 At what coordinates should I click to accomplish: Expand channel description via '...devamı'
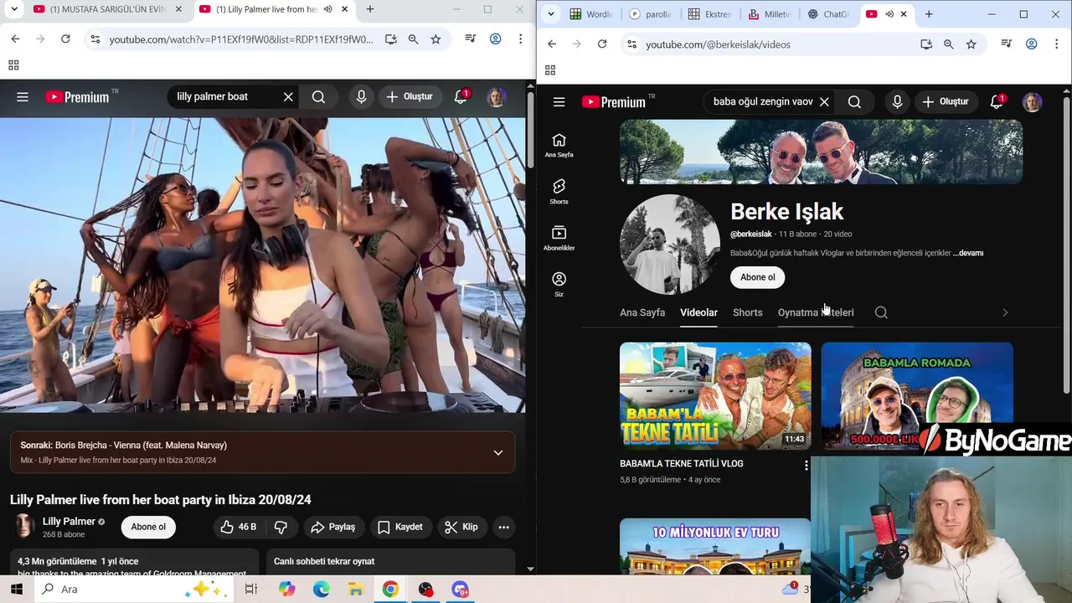coord(968,253)
